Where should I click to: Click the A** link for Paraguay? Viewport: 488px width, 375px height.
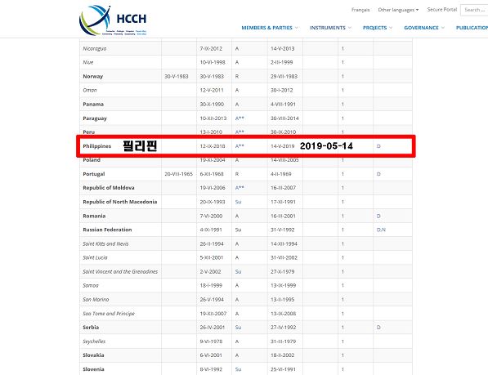pos(240,118)
